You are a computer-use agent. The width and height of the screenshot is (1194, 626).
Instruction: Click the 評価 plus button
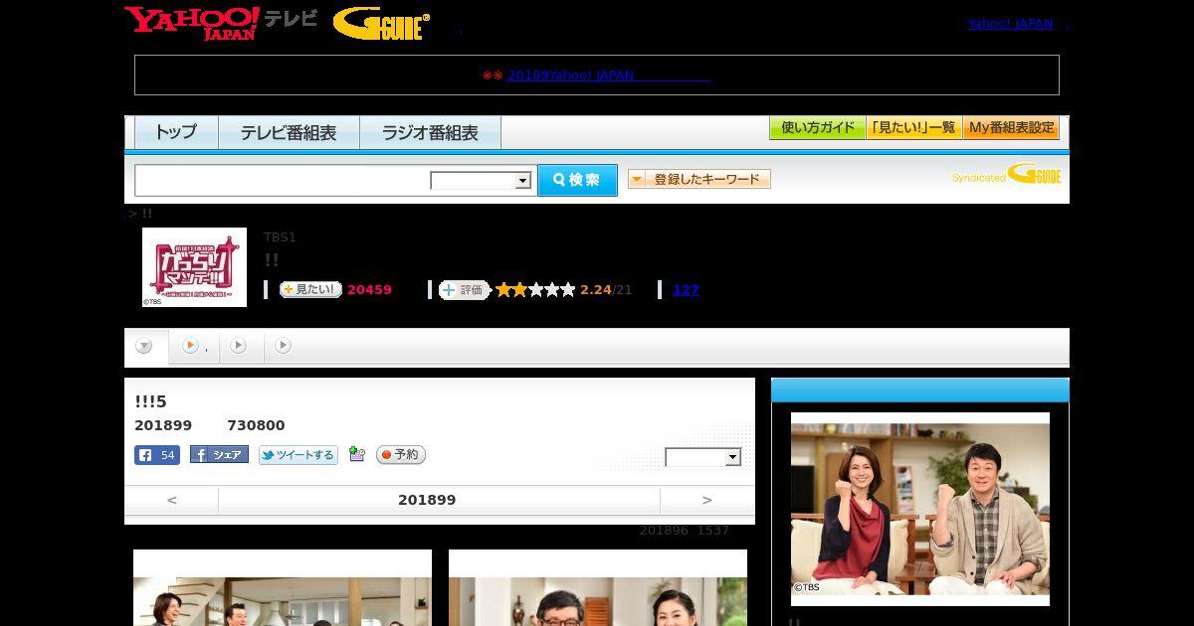click(464, 289)
